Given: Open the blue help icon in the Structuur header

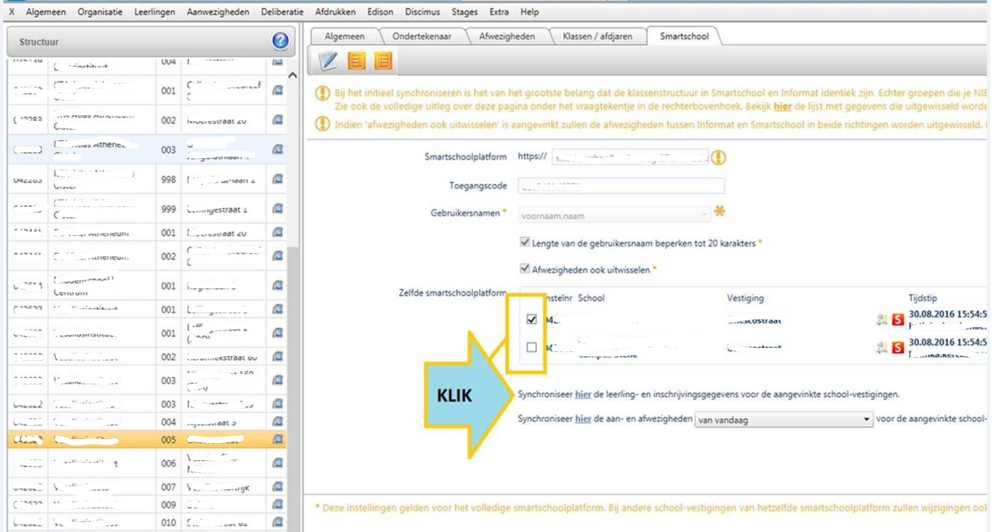Looking at the screenshot, I should point(280,41).
